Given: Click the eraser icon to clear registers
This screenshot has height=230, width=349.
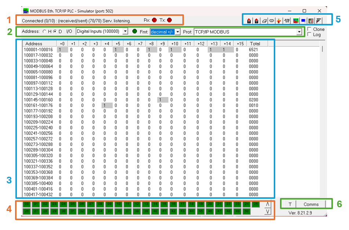Looking at the screenshot, I should [x=264, y=21].
